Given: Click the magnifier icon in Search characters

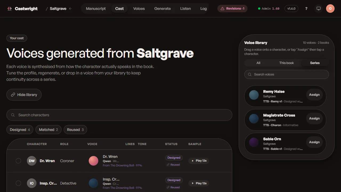Looking at the screenshot, I should (13, 115).
